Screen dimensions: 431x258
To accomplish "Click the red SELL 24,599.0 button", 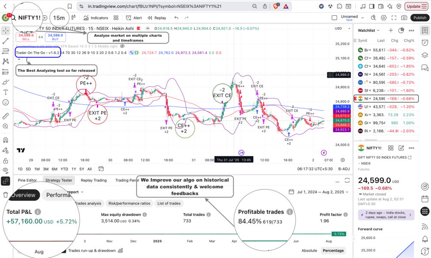I will pos(26,37).
